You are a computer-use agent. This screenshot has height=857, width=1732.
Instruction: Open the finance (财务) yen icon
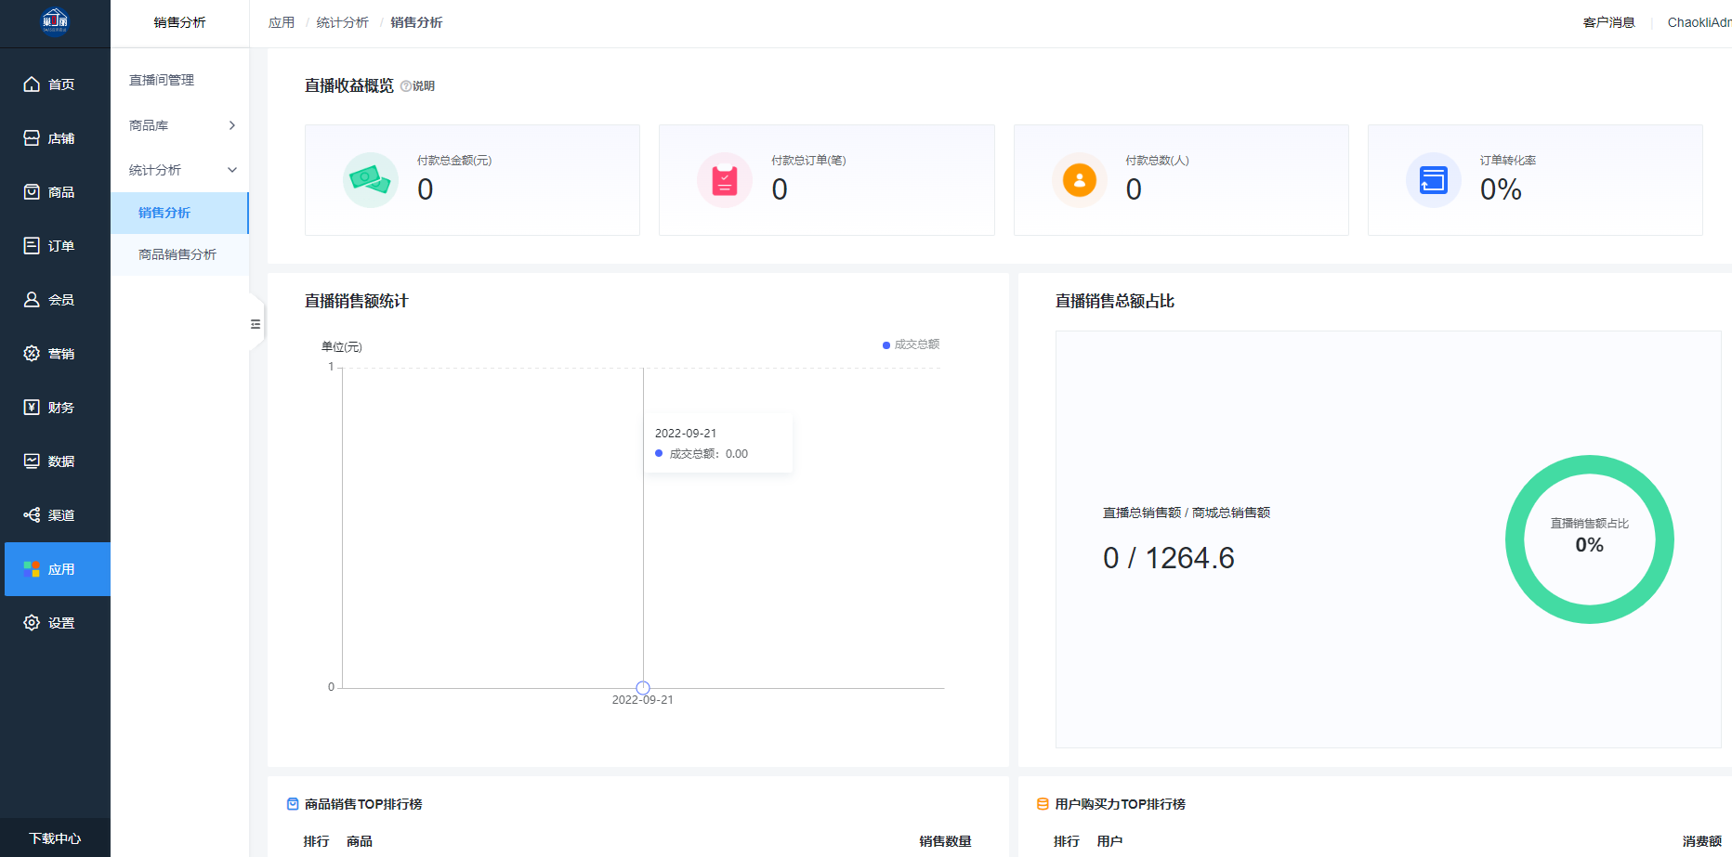[x=32, y=408]
